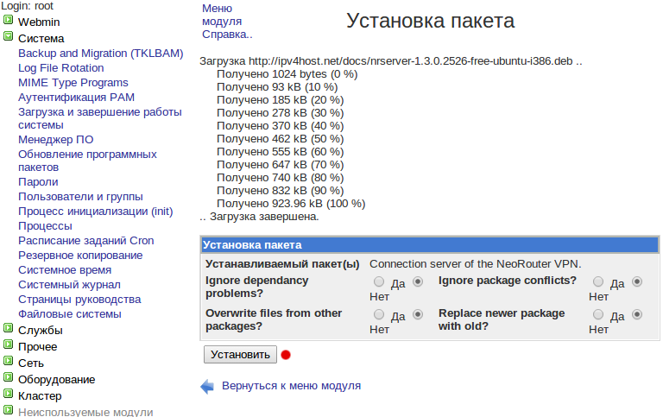This screenshot has width=663, height=417.
Task: Open Резервное копирование module
Action: (x=80, y=256)
